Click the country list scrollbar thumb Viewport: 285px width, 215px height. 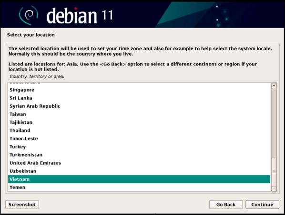point(274,172)
